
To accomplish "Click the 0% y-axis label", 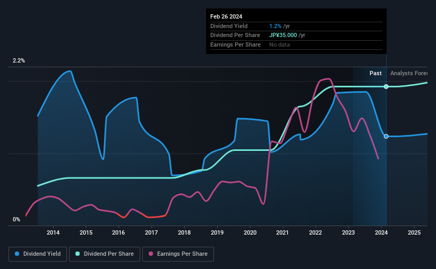I will pyautogui.click(x=16, y=219).
